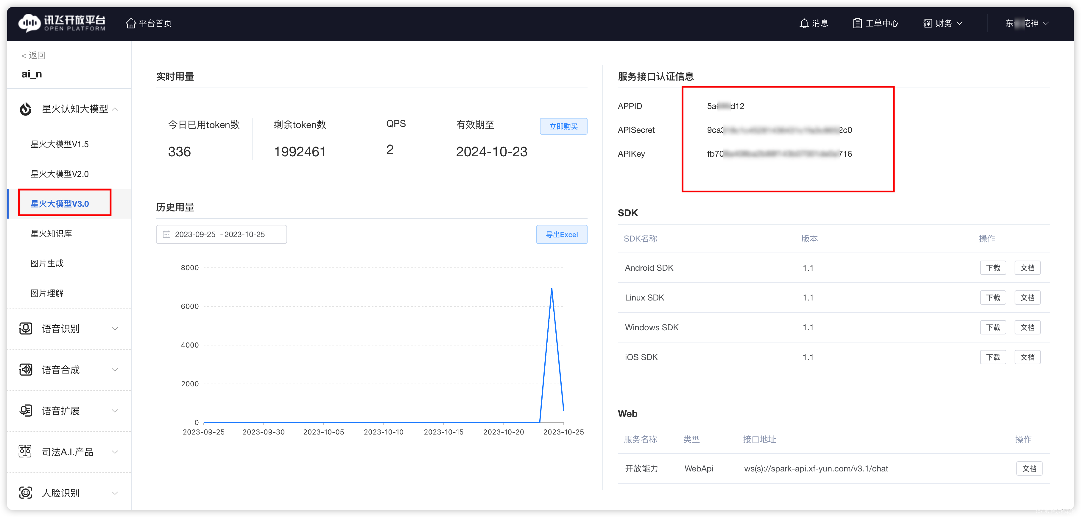Go back via 返回 link
This screenshot has width=1081, height=517.
tap(33, 55)
